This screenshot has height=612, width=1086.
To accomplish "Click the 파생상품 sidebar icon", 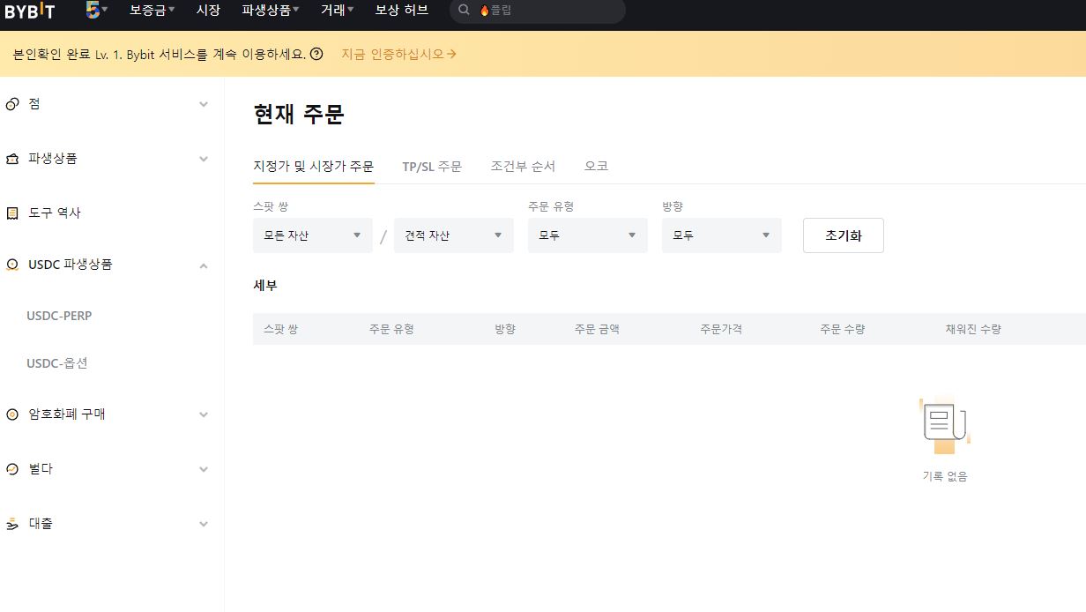I will [12, 159].
